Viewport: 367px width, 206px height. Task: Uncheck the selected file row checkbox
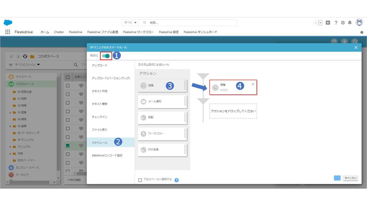pyautogui.click(x=68, y=146)
